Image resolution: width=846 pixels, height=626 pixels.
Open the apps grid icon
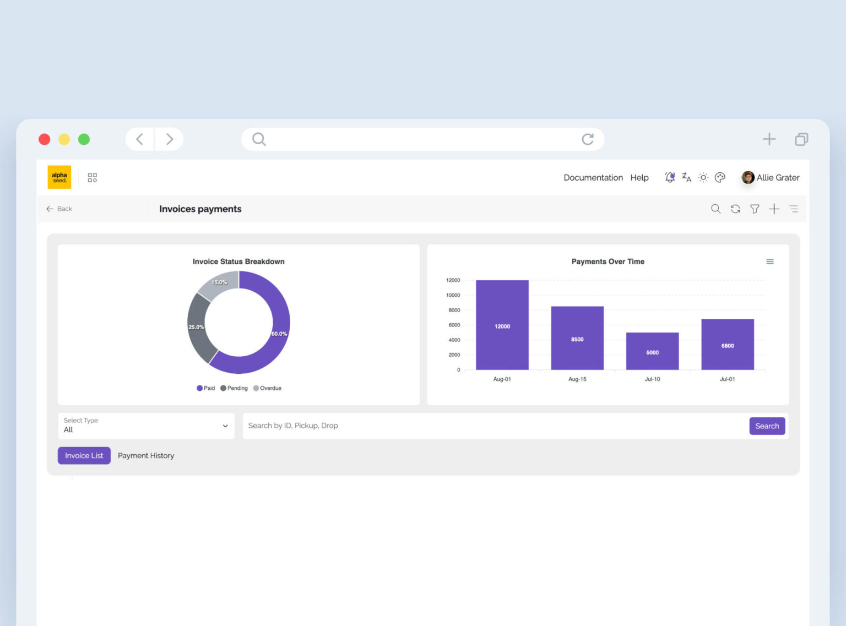[x=92, y=177]
